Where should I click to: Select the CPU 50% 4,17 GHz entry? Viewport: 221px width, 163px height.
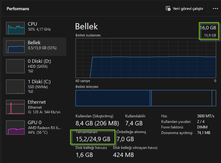[x=35, y=28]
